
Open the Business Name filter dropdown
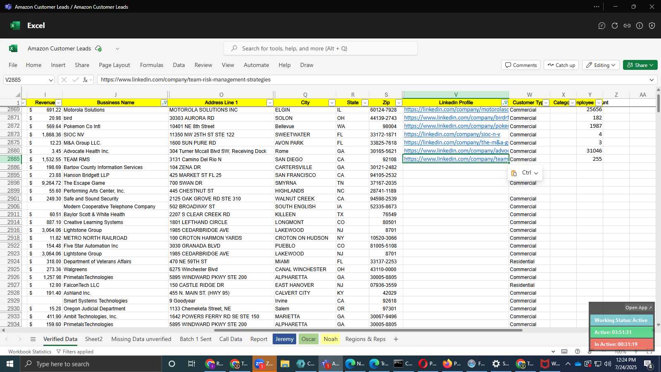[x=164, y=103]
